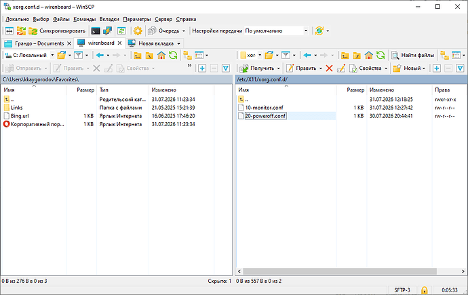468x295 pixels.
Task: Select the Bing.url file
Action: coord(20,116)
